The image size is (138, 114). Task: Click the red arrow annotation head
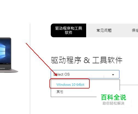pyautogui.click(x=56, y=75)
